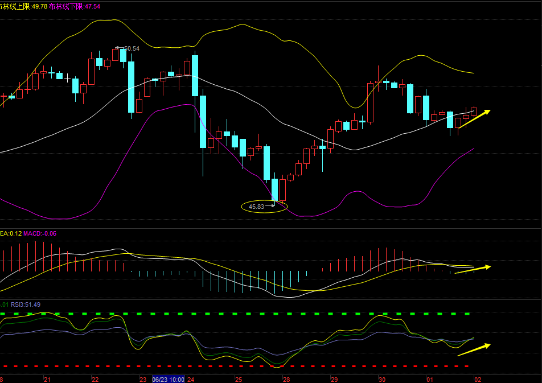Viewport: 542px width, 383px height.
Task: Click the white crosshair doji candle
Action: (x=67, y=79)
